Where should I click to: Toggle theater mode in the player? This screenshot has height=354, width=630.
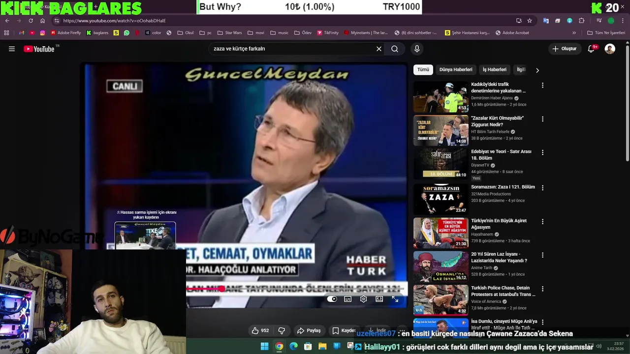tap(379, 299)
